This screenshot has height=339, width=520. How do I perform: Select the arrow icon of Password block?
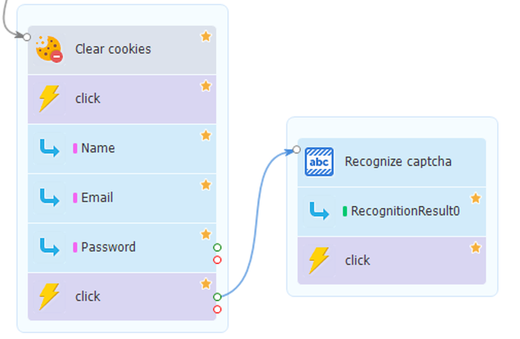click(49, 247)
